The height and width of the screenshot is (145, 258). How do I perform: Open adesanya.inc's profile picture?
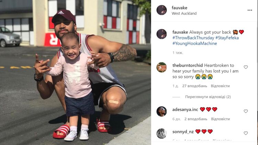click(161, 111)
